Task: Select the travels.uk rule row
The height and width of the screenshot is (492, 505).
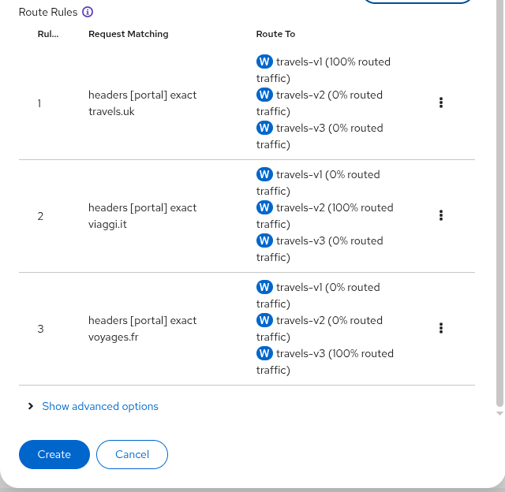Action: click(x=247, y=103)
